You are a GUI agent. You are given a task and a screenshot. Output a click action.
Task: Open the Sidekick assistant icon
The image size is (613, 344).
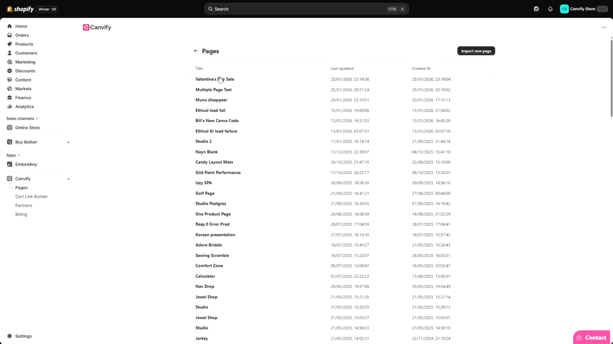536,9
